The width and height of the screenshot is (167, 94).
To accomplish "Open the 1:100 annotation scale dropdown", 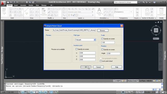I will (x=117, y=81).
